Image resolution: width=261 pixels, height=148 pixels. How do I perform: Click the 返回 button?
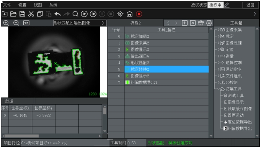(x=250, y=5)
